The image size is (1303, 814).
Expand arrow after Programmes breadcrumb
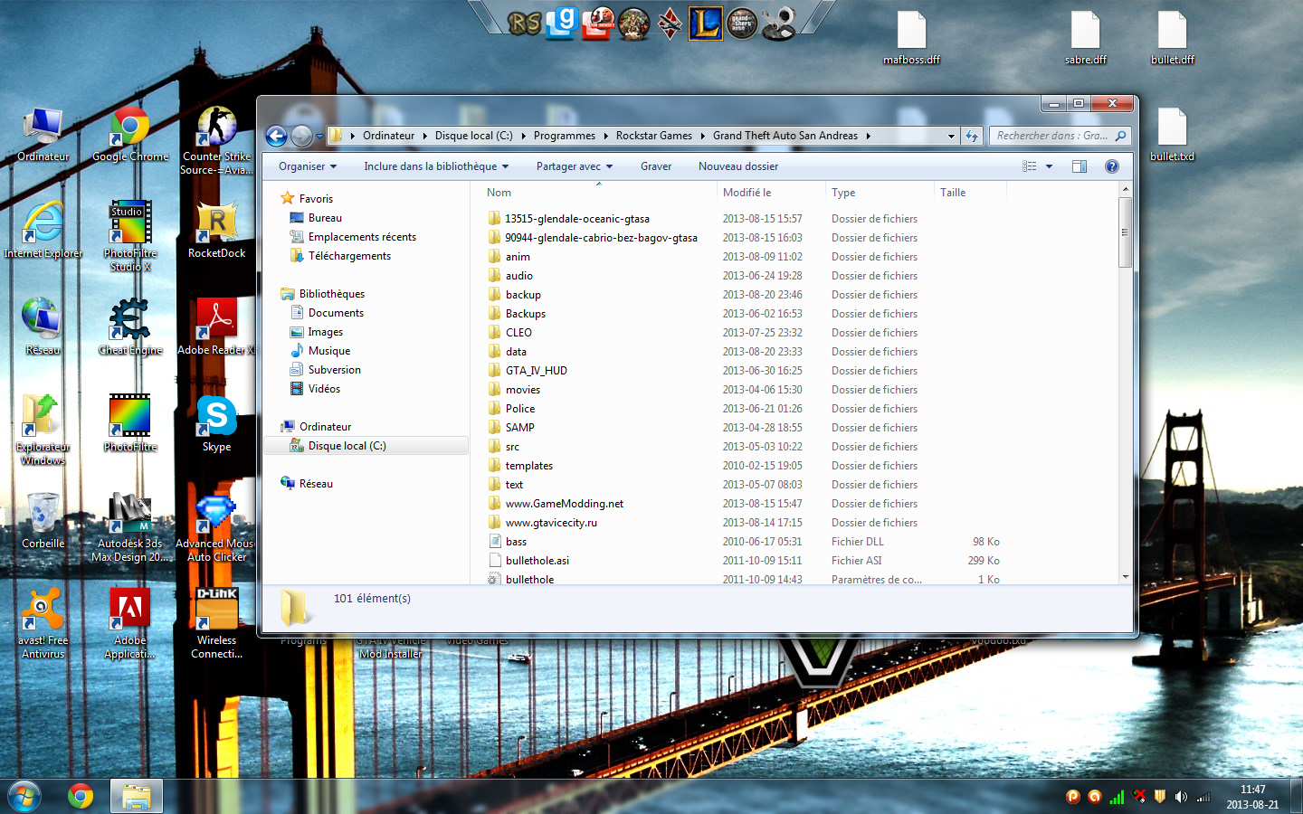pos(605,136)
